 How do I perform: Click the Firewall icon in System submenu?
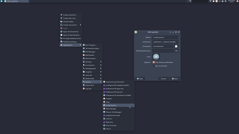tap(104, 99)
